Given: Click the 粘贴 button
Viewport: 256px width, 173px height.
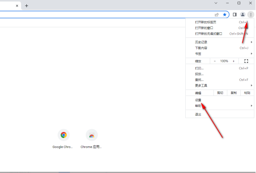Looking at the screenshot, I should coord(247,93).
